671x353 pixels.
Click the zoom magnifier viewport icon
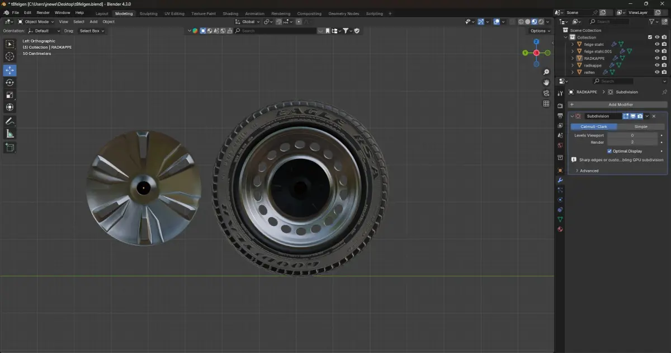[x=546, y=72]
